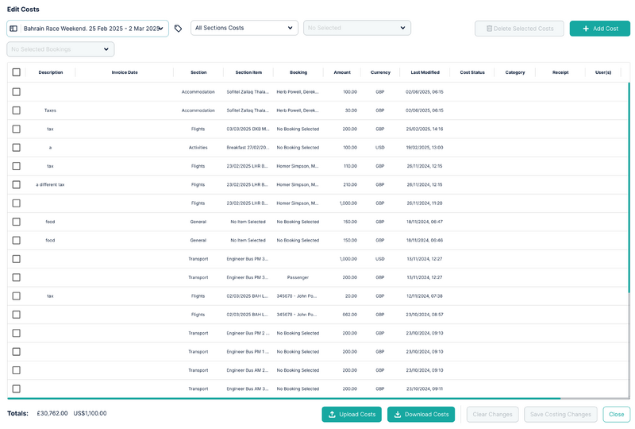
Task: Open the Bahrain Race Weekend event dropdown
Action: coord(87,29)
